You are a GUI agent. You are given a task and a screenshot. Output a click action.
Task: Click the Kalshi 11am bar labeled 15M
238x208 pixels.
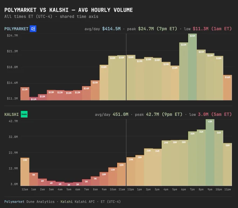pos(121,174)
